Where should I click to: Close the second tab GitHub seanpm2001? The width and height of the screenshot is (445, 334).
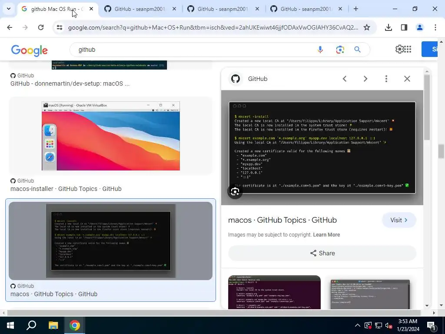point(174,9)
